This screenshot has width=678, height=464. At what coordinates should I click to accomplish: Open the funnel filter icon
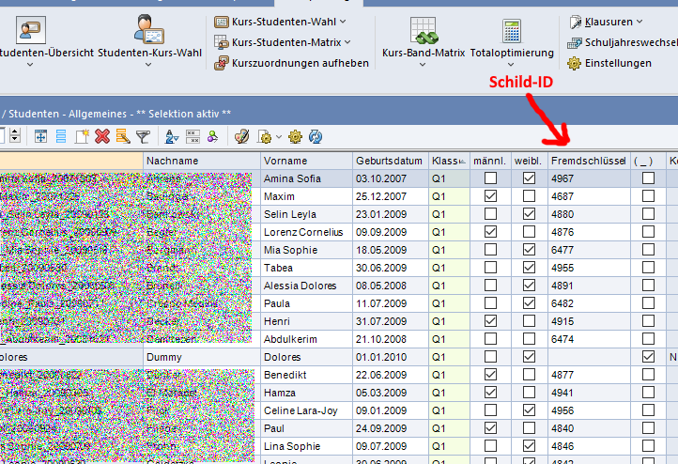(x=143, y=136)
